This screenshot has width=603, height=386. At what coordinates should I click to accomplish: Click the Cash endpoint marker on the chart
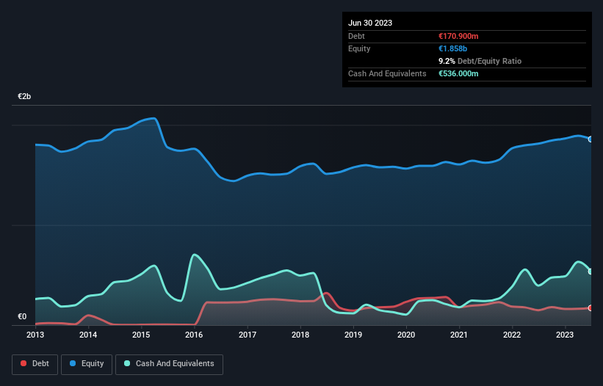coord(591,272)
